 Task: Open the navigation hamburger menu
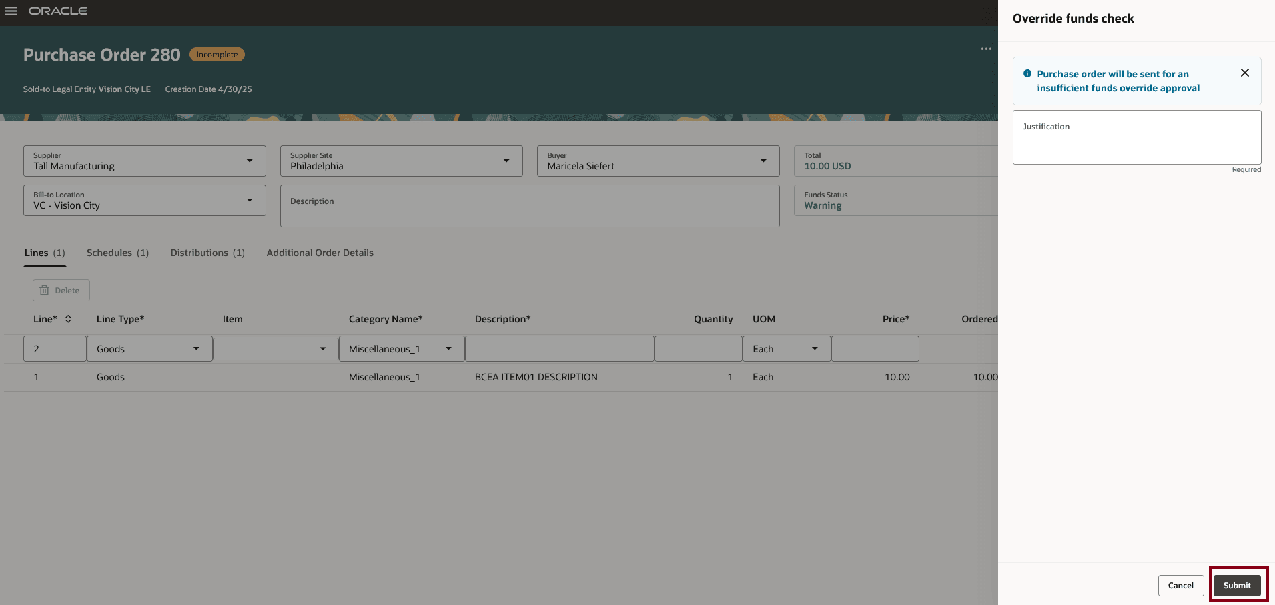tap(11, 11)
